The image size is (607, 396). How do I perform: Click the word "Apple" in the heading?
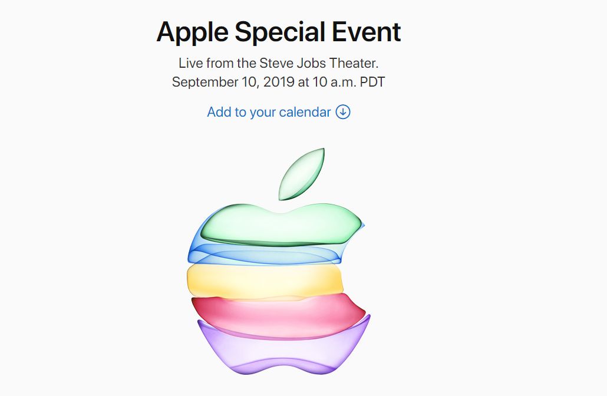click(192, 32)
